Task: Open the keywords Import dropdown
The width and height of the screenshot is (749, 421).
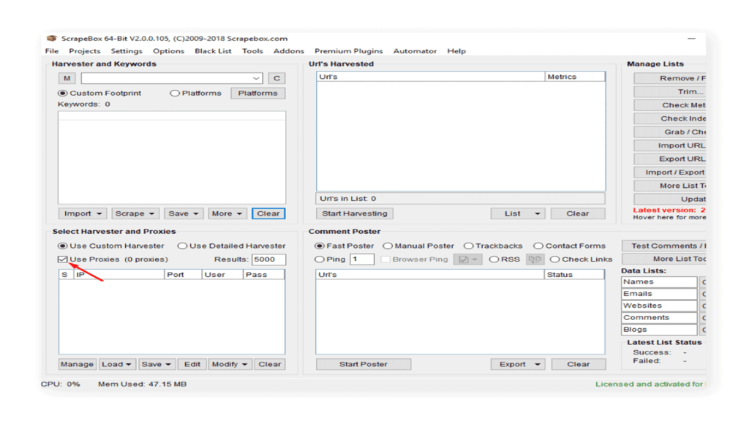Action: 83,213
